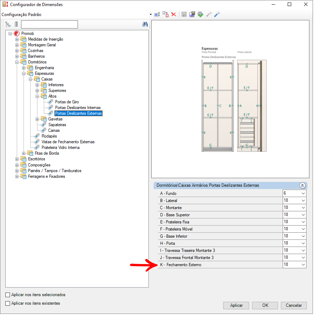Click the tree search text field
The width and height of the screenshot is (314, 315).
tap(49, 24)
